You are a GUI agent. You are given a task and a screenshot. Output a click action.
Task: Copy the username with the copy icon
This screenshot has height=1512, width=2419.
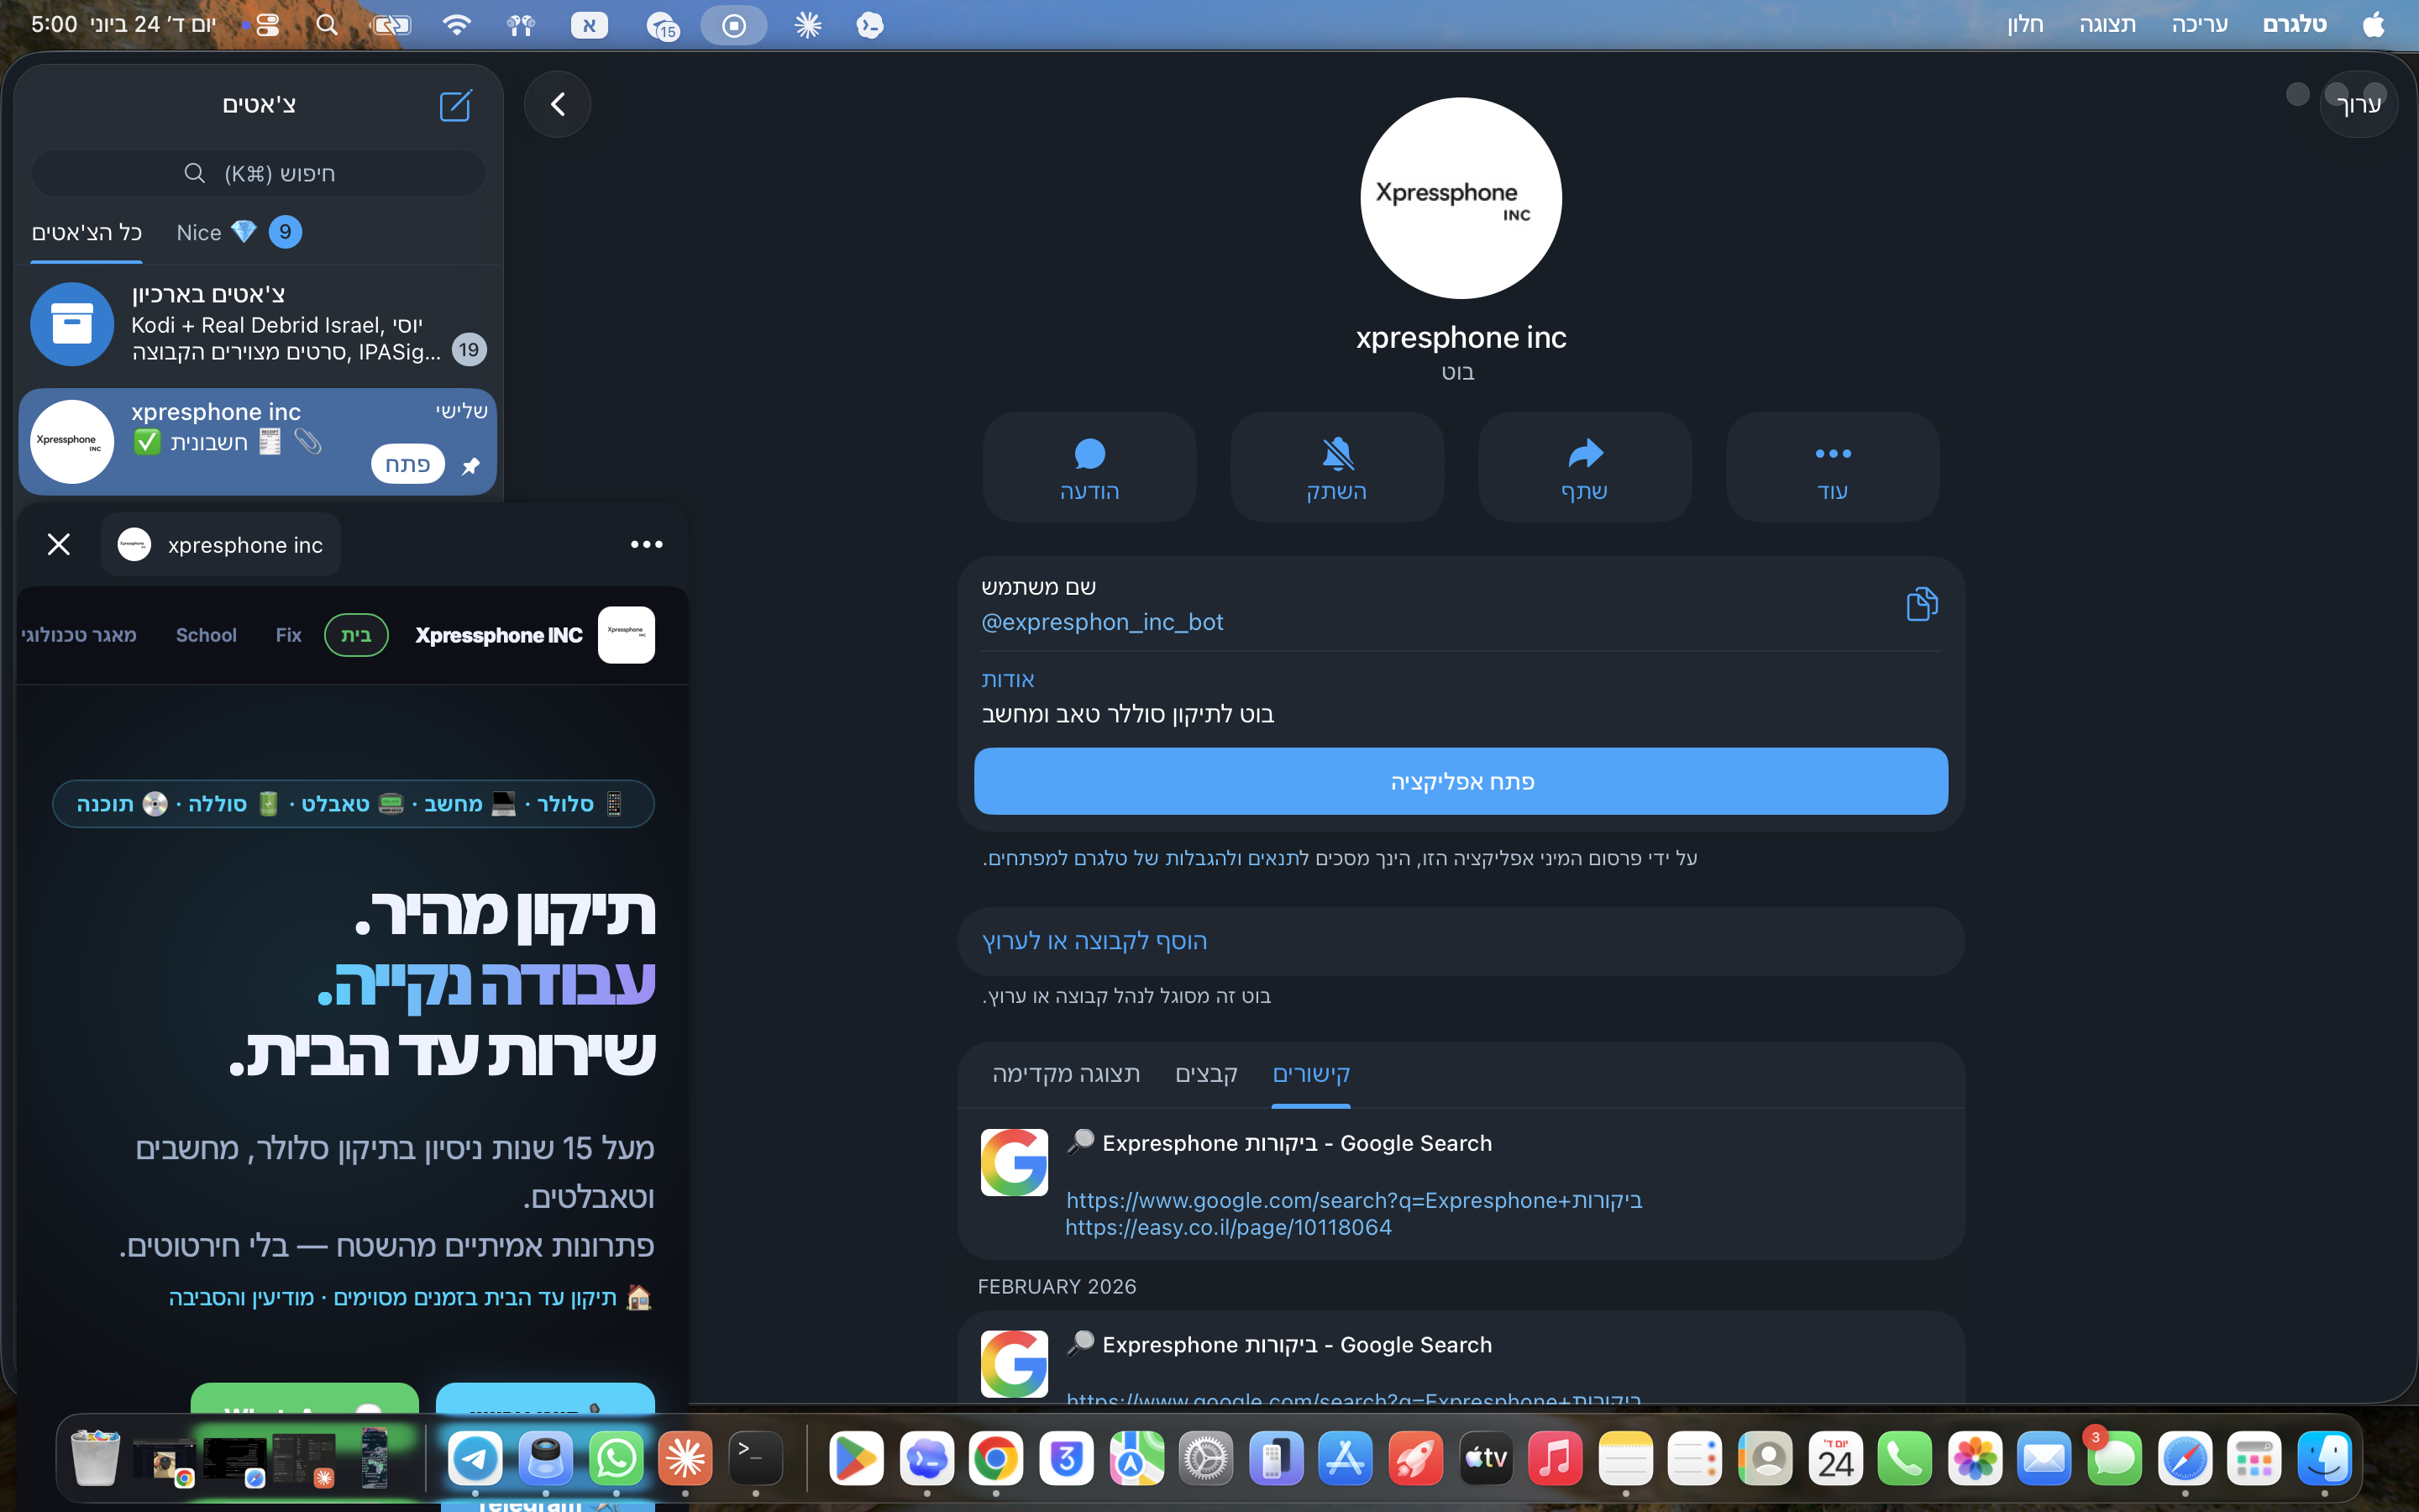coord(1921,604)
